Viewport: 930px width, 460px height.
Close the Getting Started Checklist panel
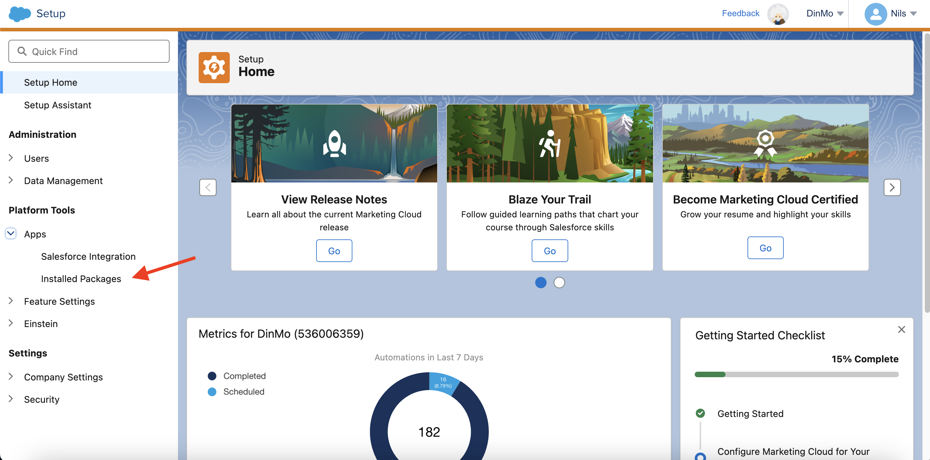pyautogui.click(x=901, y=329)
